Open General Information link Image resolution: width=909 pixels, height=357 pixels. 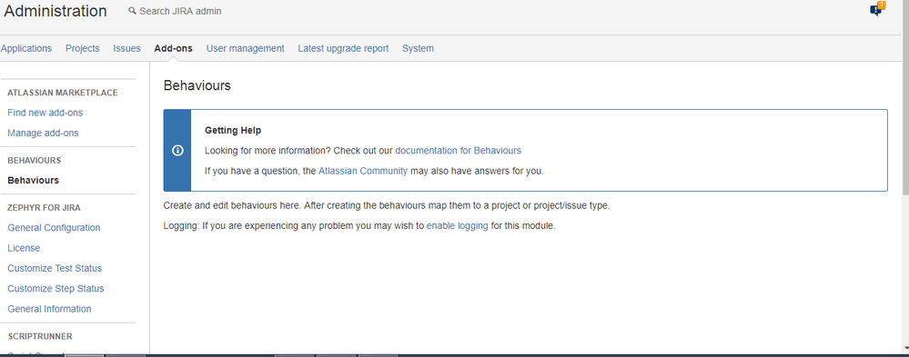pos(49,309)
